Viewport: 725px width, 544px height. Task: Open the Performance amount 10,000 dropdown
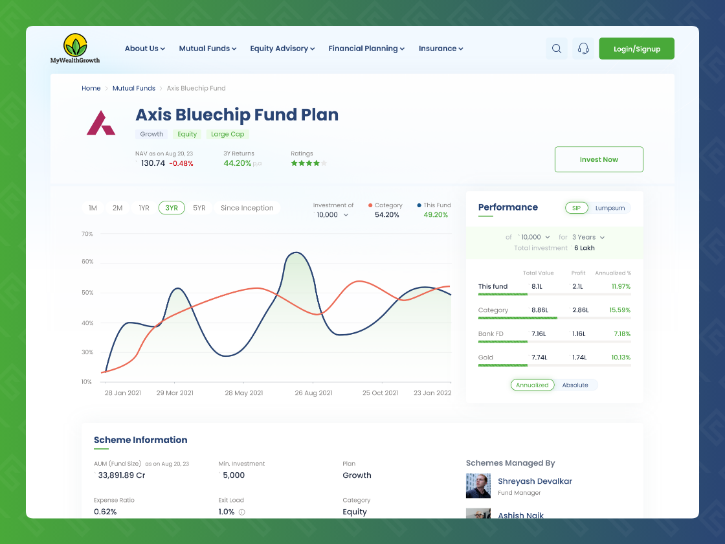coord(535,237)
